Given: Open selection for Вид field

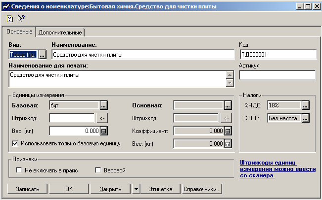Looking at the screenshot, I should pos(42,55).
